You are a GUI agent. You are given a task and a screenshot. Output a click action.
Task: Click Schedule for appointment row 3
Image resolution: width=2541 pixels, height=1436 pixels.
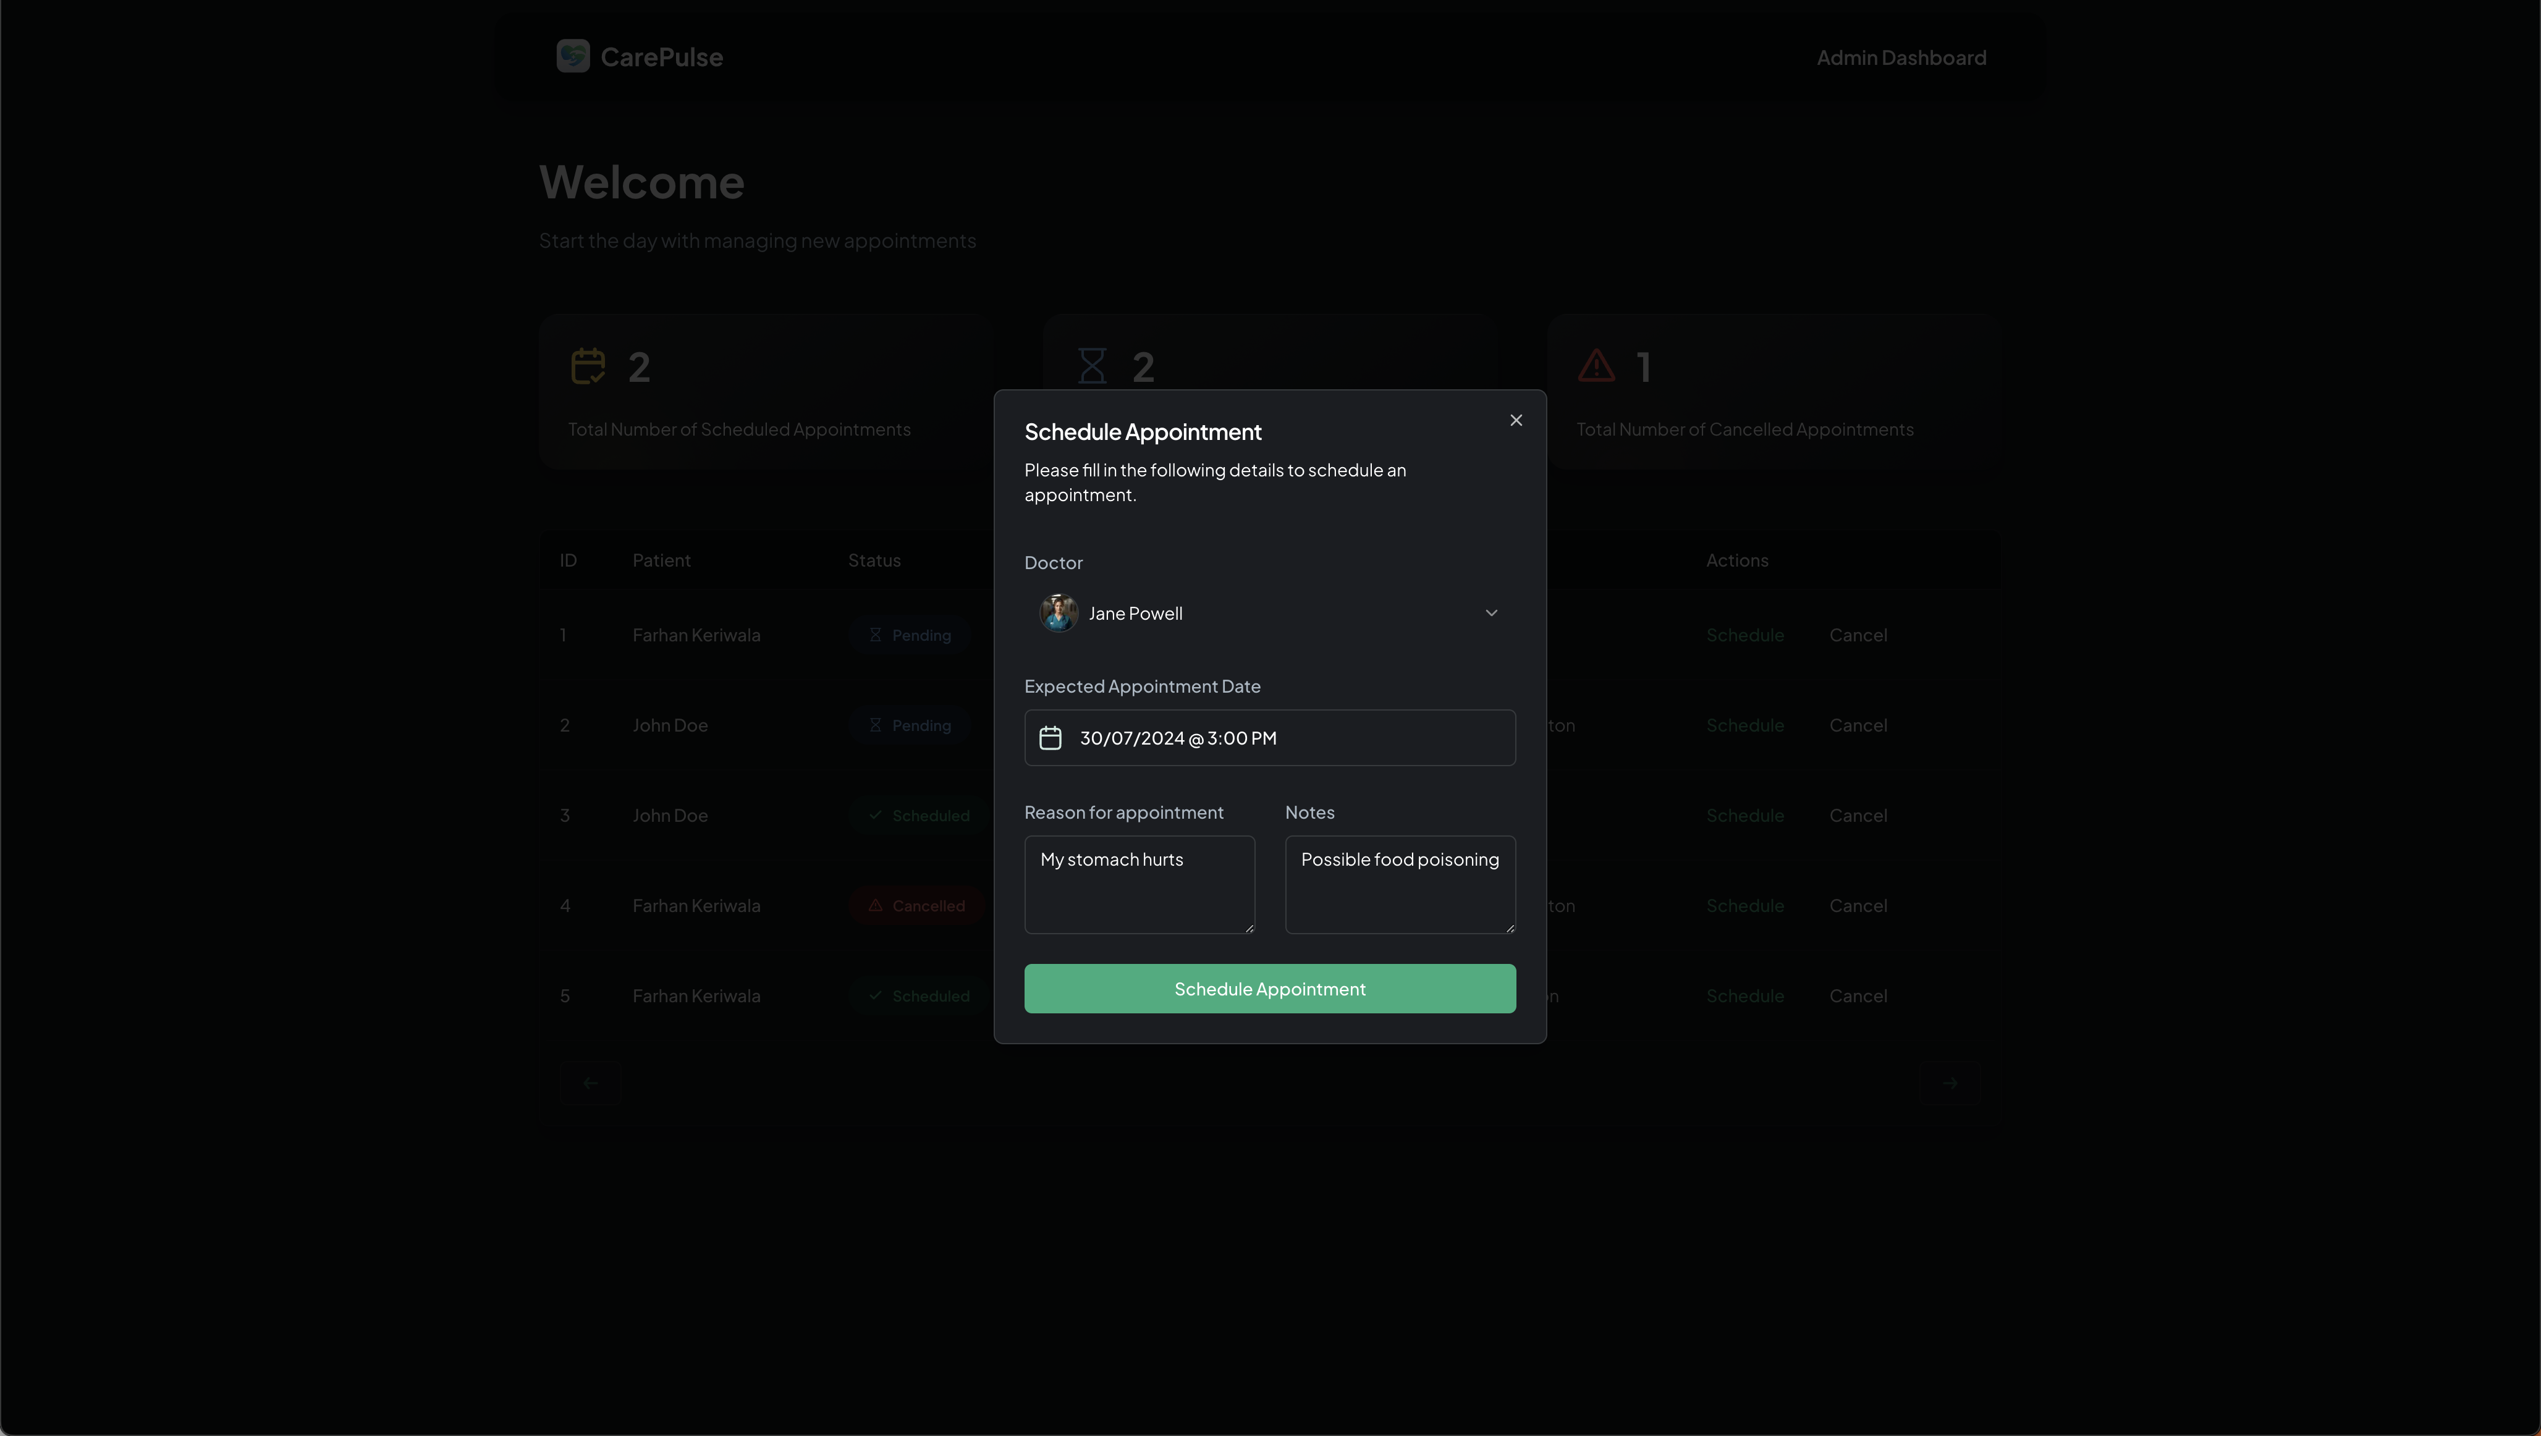tap(1745, 816)
